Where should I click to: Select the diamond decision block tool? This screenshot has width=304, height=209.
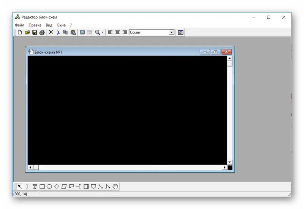pos(57,186)
